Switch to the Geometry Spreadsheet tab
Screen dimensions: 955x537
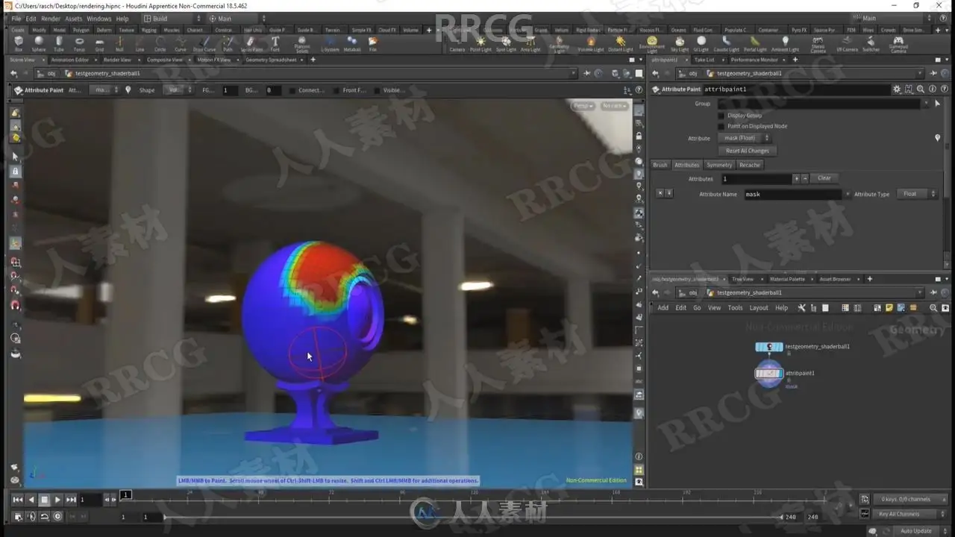point(271,60)
